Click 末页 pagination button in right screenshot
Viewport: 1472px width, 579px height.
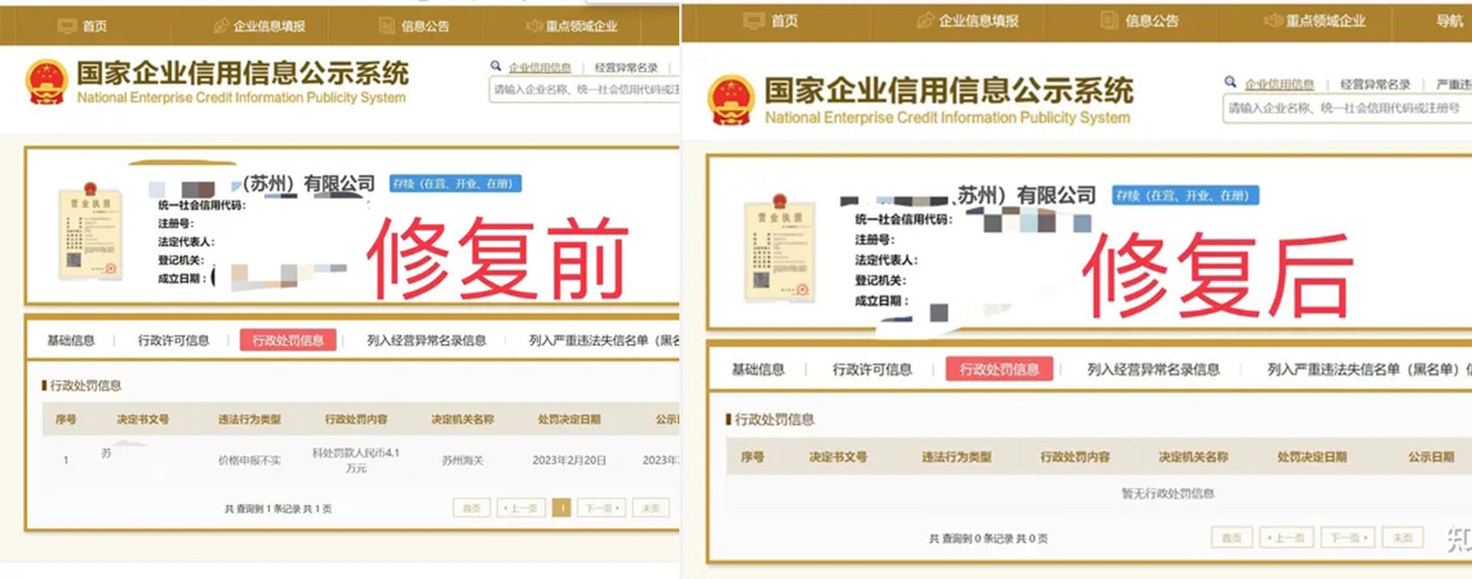tap(1403, 538)
